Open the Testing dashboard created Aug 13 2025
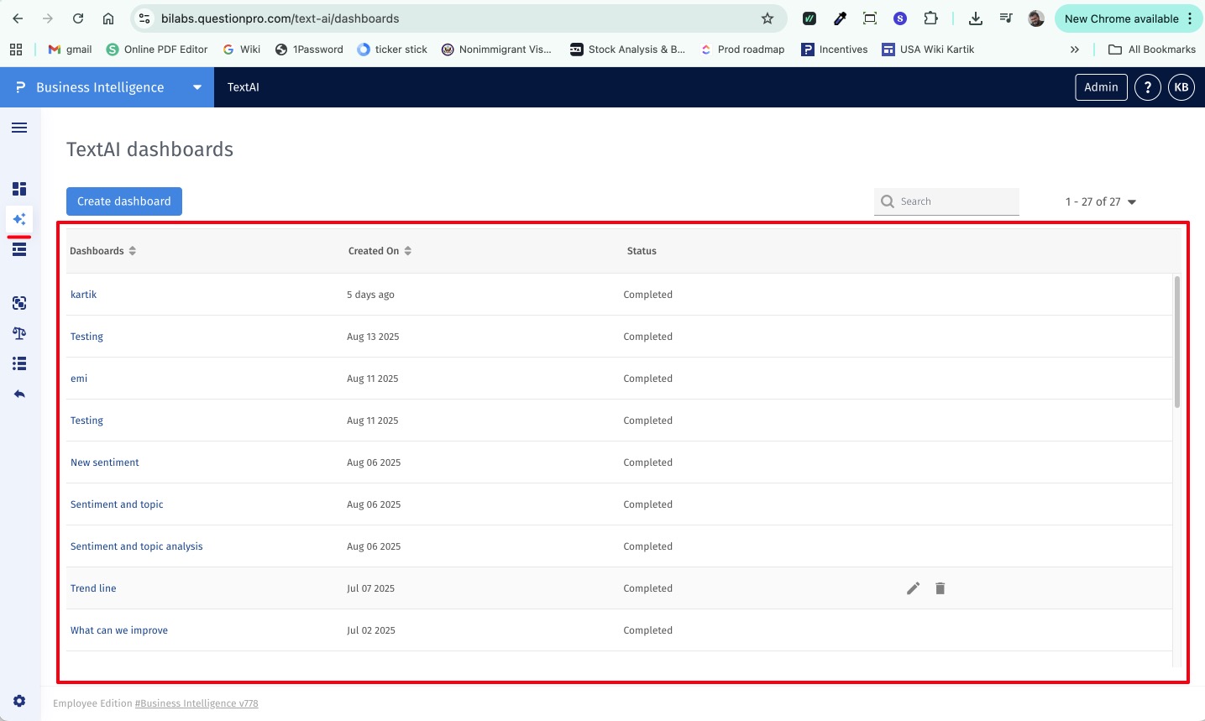Screen dimensions: 1205x721 (86, 337)
